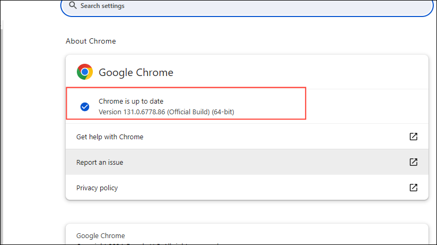Click the Version 131.0.6778.86 text
The width and height of the screenshot is (437, 245).
pos(166,112)
